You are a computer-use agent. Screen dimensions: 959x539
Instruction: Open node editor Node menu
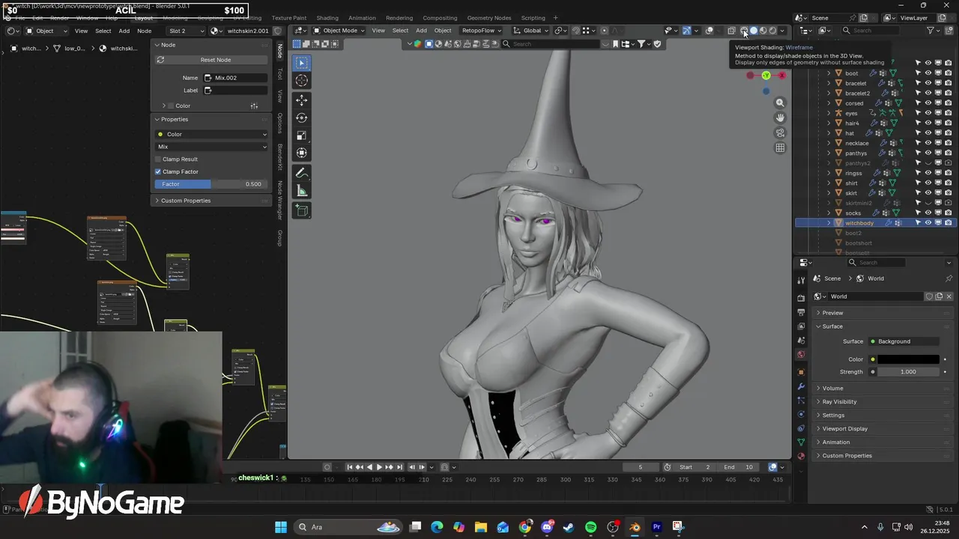coord(144,31)
